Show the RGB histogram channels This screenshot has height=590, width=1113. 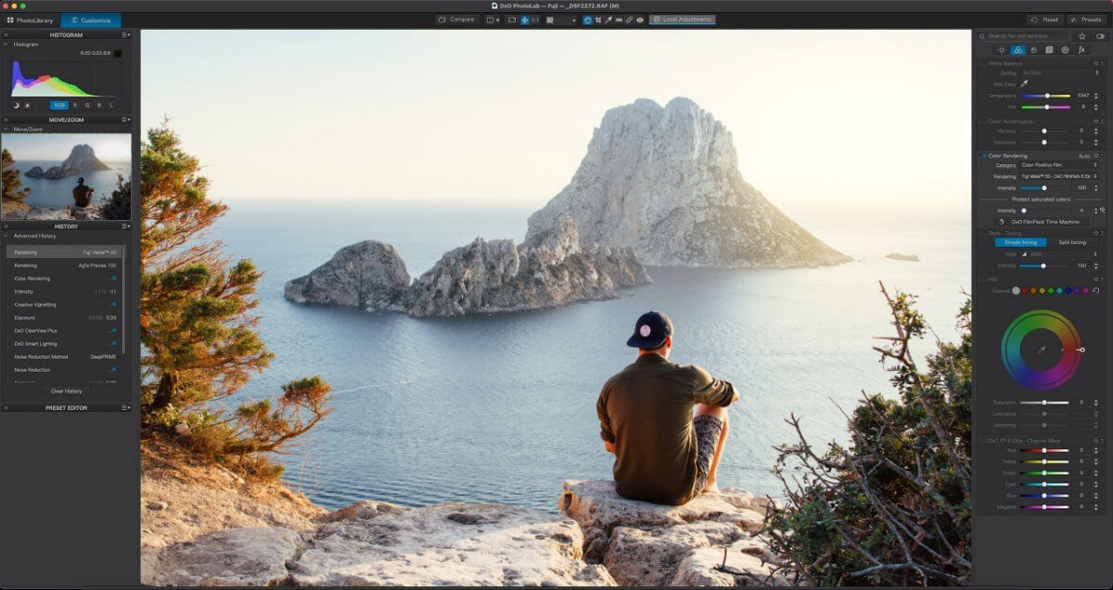pyautogui.click(x=59, y=106)
